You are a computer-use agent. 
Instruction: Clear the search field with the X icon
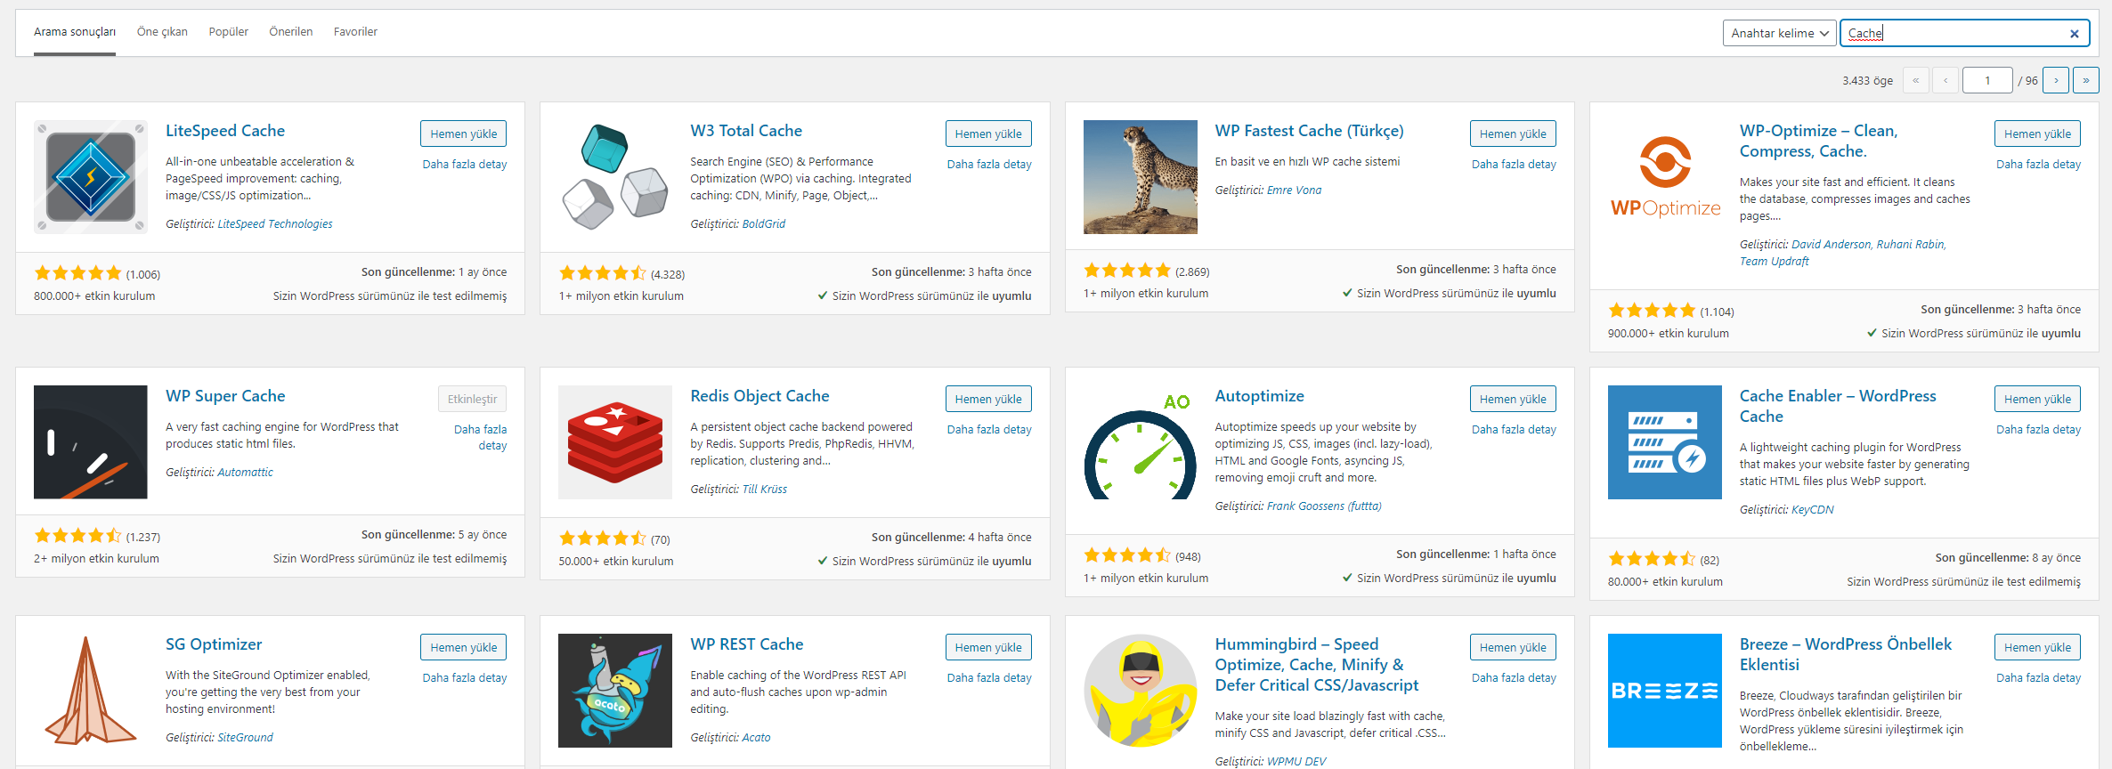click(x=2074, y=34)
